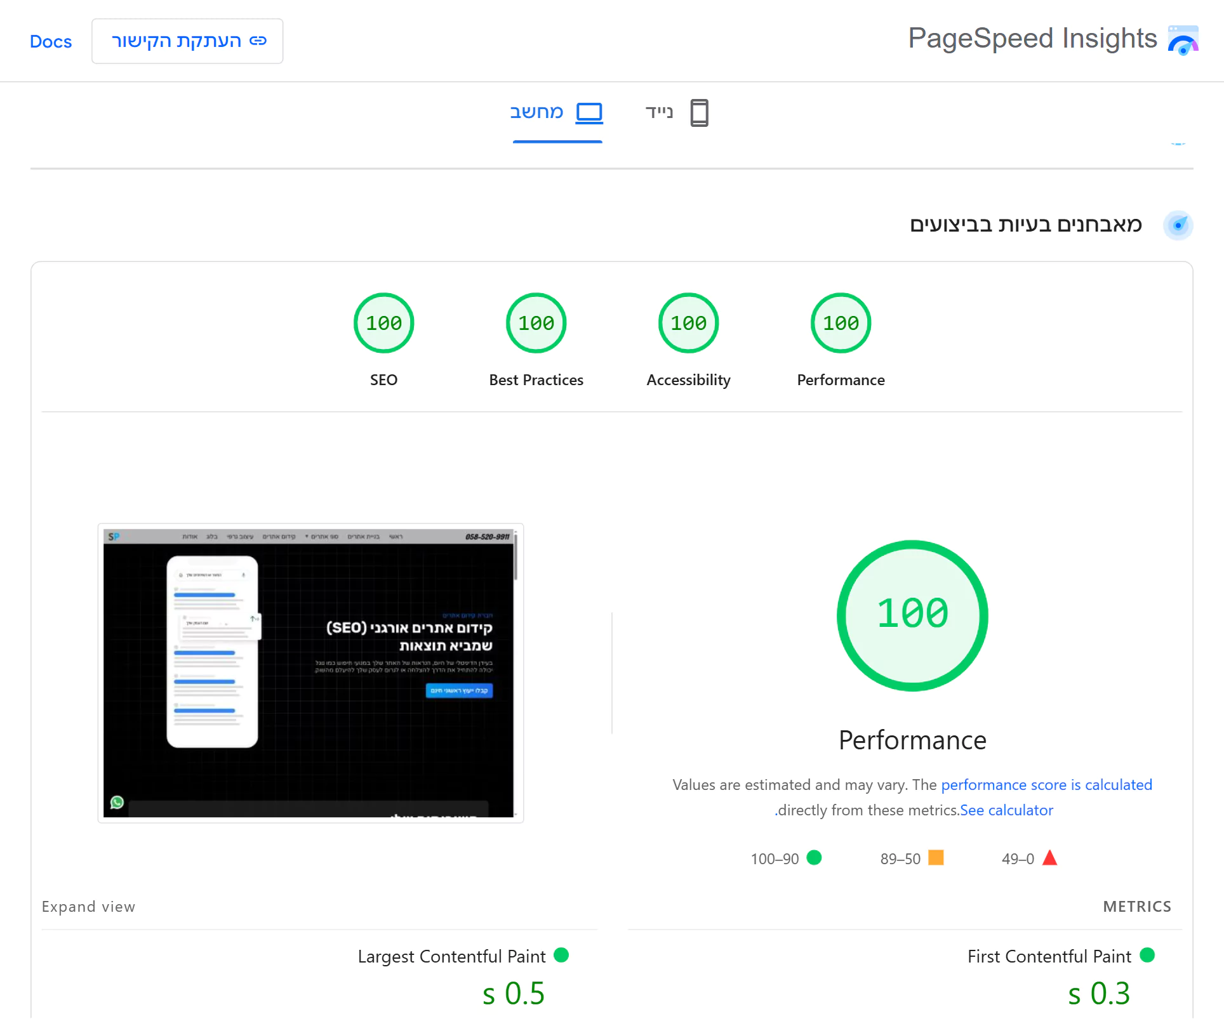The width and height of the screenshot is (1224, 1019).
Task: Select the desktop (מחשב) laptop icon
Action: [x=589, y=112]
